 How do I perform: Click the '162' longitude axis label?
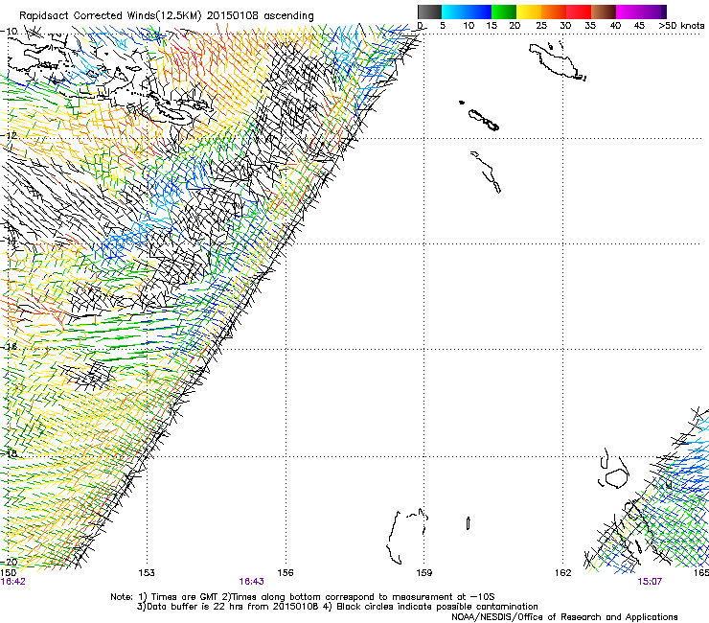(563, 573)
